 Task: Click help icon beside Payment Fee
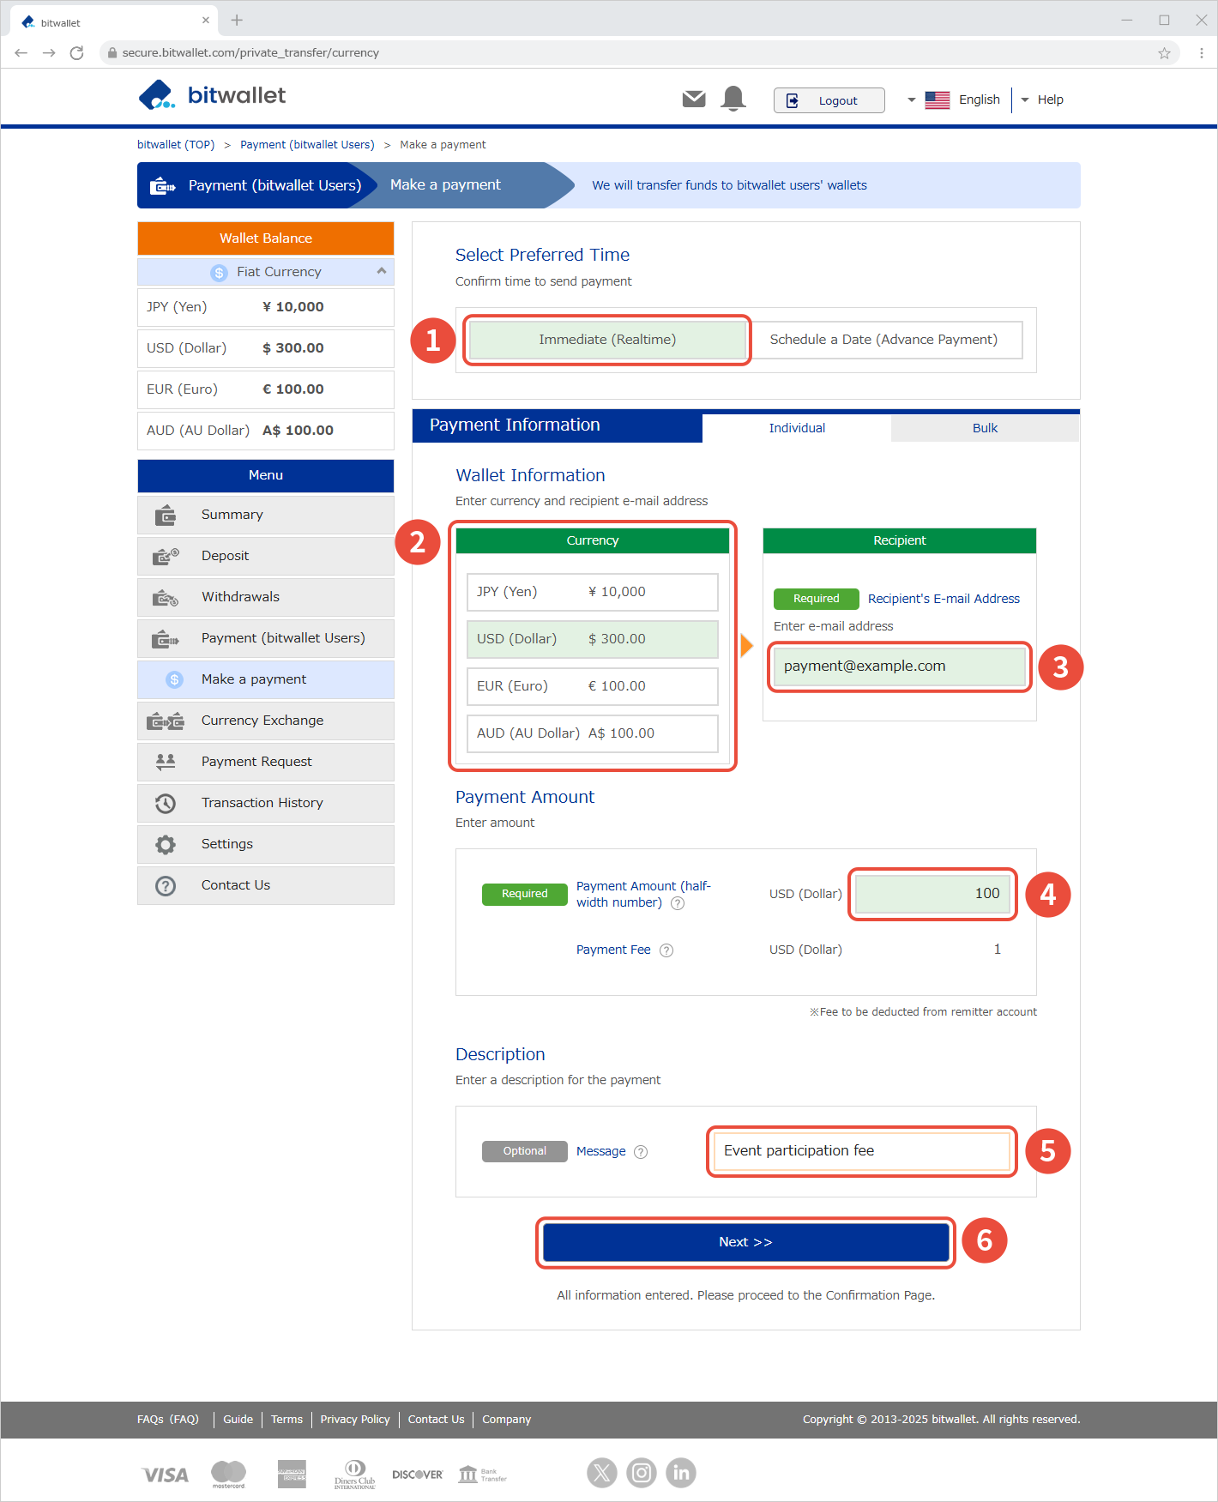pyautogui.click(x=666, y=950)
